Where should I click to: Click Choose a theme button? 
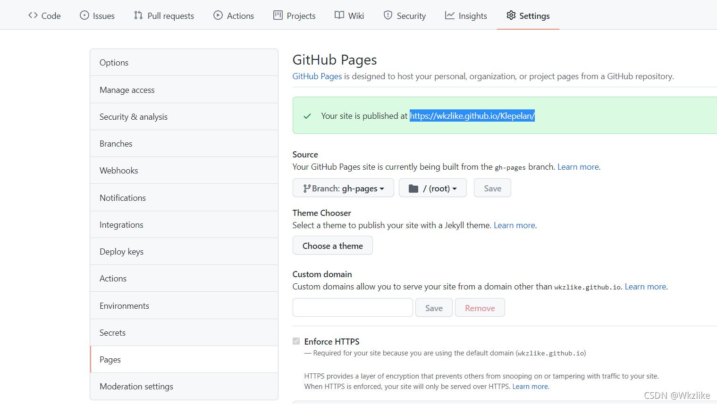point(333,245)
